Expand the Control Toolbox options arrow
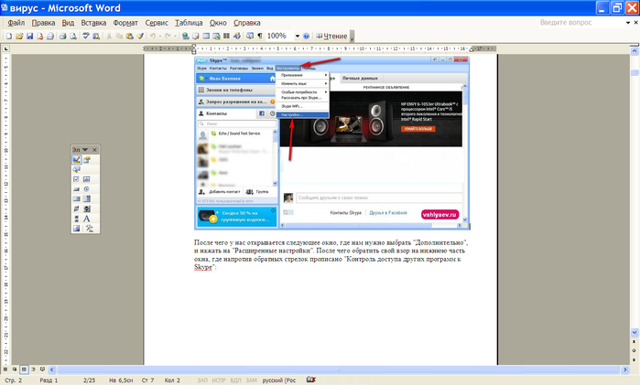 (85, 150)
